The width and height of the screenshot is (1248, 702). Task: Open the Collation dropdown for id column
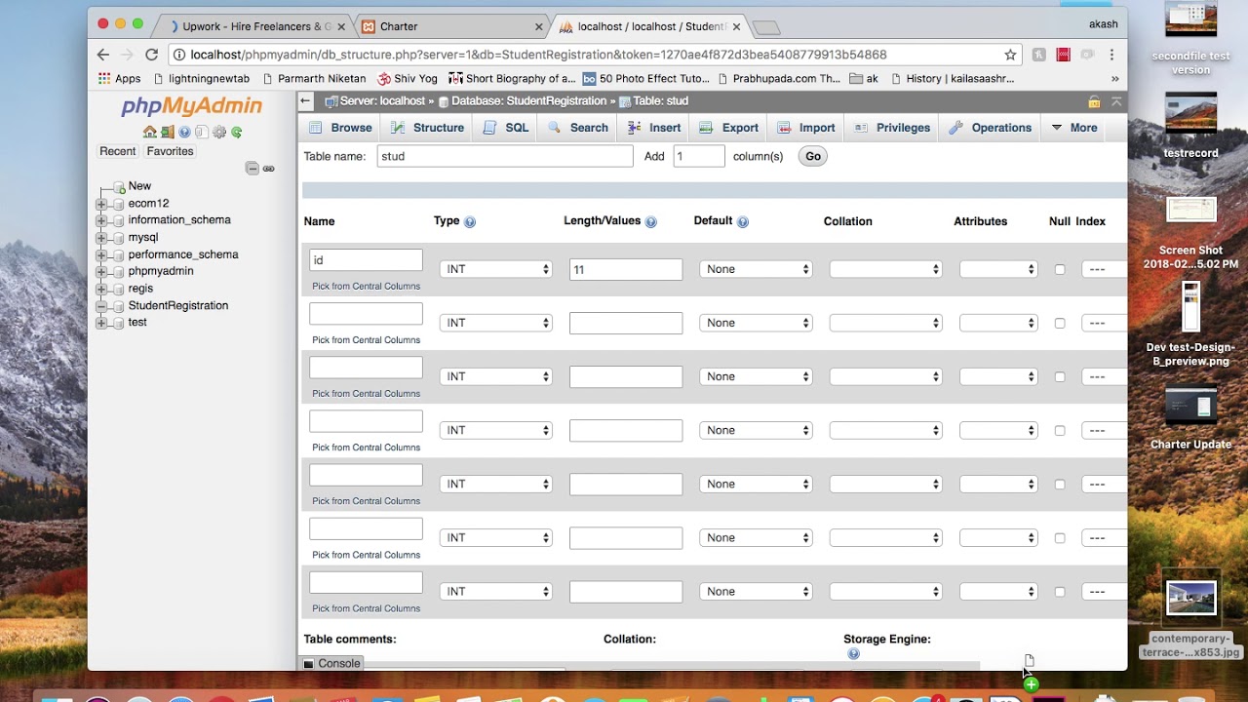(x=885, y=269)
